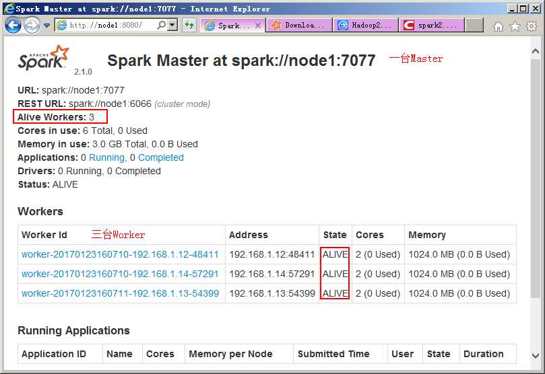
Task: Switch to the spark2... tab
Action: pyautogui.click(x=432, y=26)
